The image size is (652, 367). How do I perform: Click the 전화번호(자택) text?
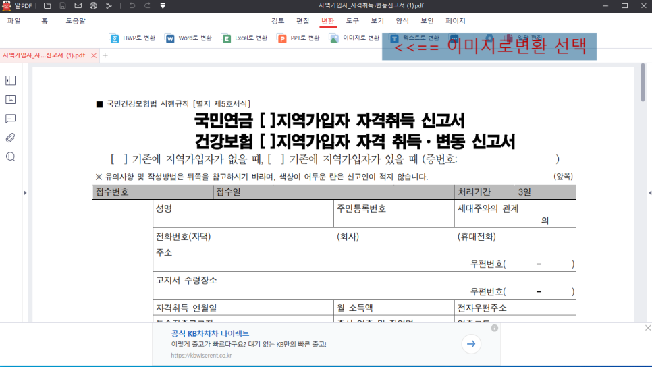click(x=184, y=237)
